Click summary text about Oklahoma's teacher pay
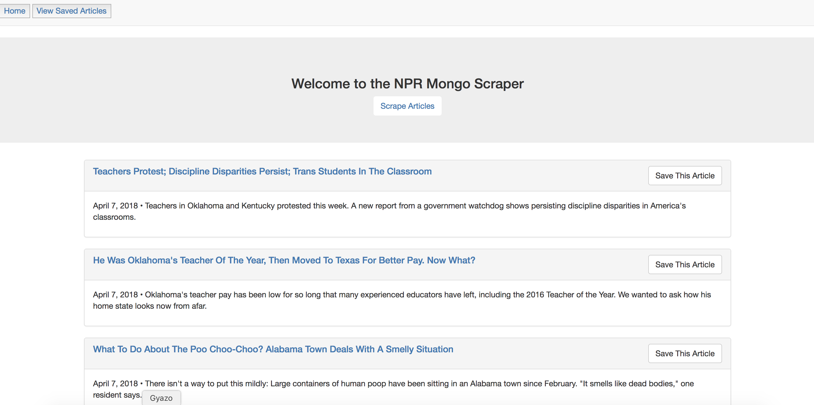This screenshot has height=405, width=814. (x=402, y=300)
